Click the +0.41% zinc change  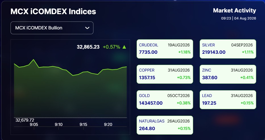tap(247, 77)
